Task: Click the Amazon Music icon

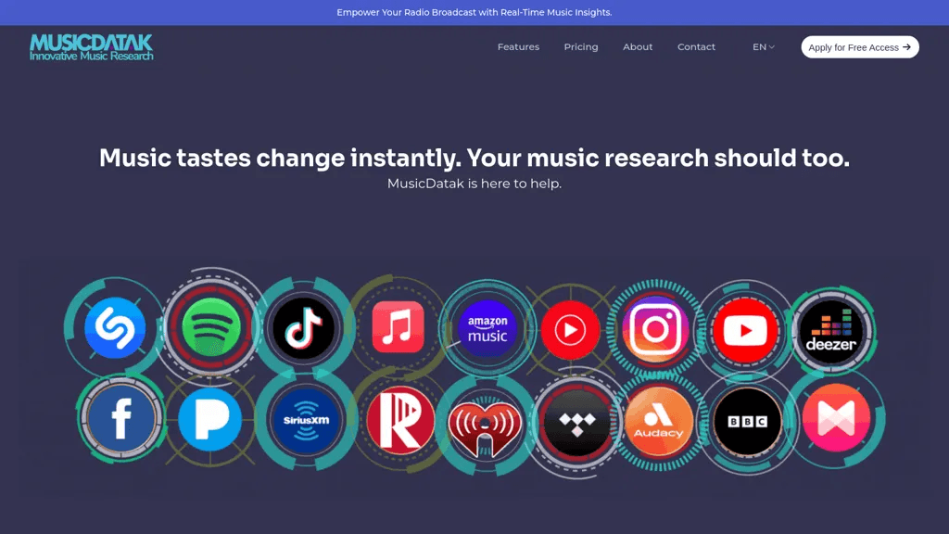Action: [487, 329]
